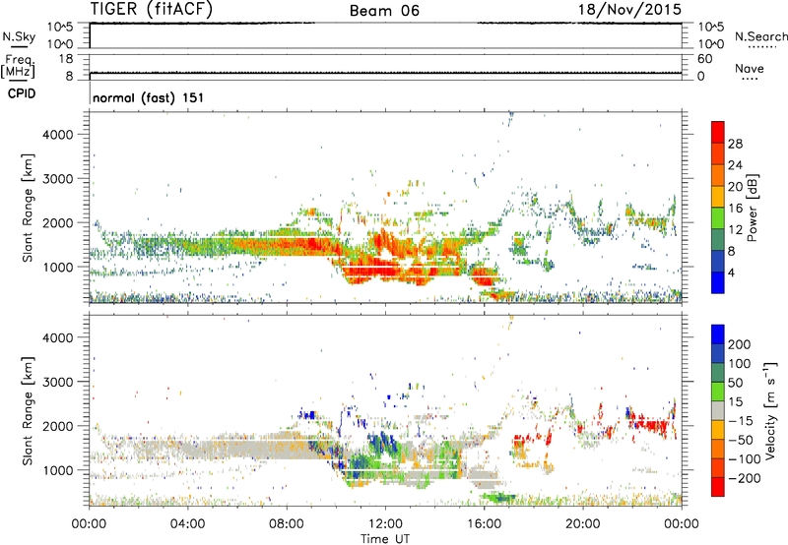Screen dimensions: 788x545
Task: Click the 'Freq. [MHz]' label
Action: [19, 67]
